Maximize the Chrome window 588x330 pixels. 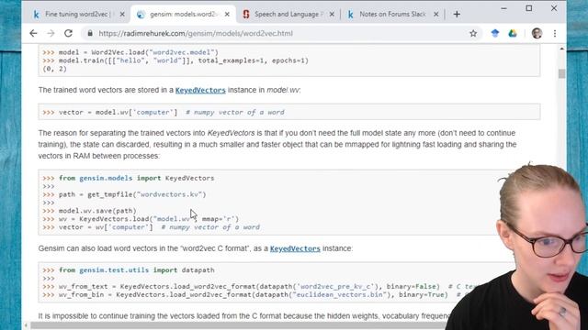pos(529,8)
